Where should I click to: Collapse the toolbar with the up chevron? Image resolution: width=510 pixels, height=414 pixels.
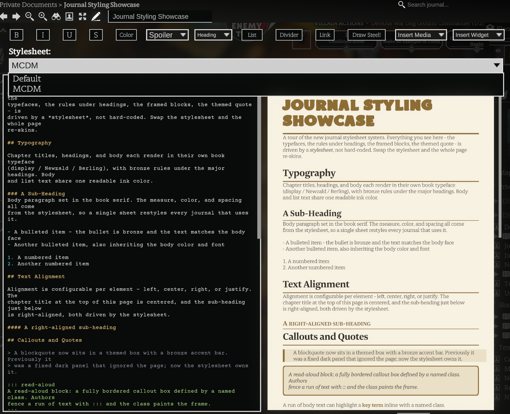click(3, 30)
